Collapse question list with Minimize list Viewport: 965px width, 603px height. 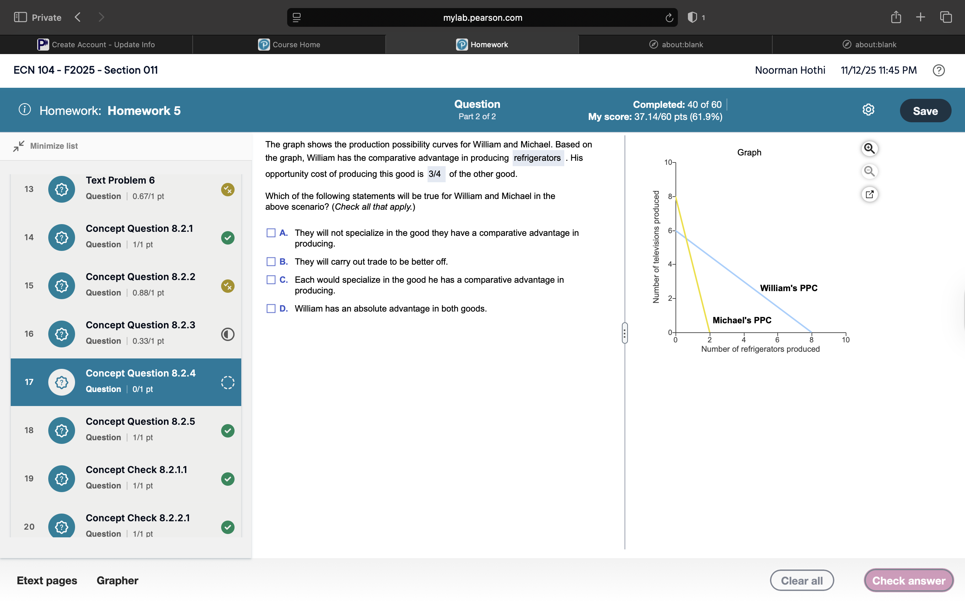coord(46,146)
